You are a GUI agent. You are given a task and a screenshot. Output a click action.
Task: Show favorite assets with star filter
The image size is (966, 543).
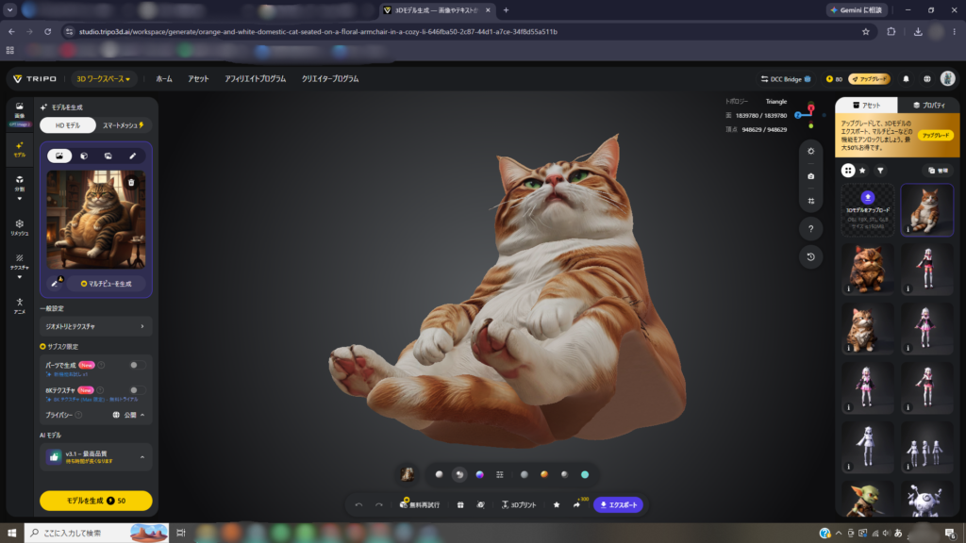click(862, 171)
